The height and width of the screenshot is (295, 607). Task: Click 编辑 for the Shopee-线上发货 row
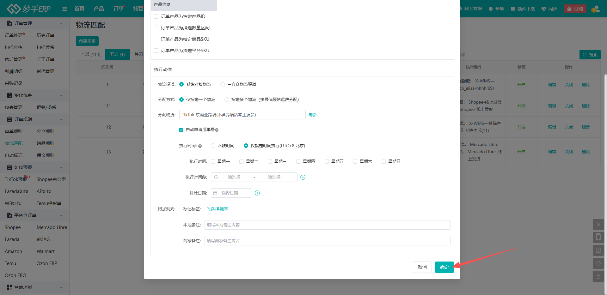(552, 106)
